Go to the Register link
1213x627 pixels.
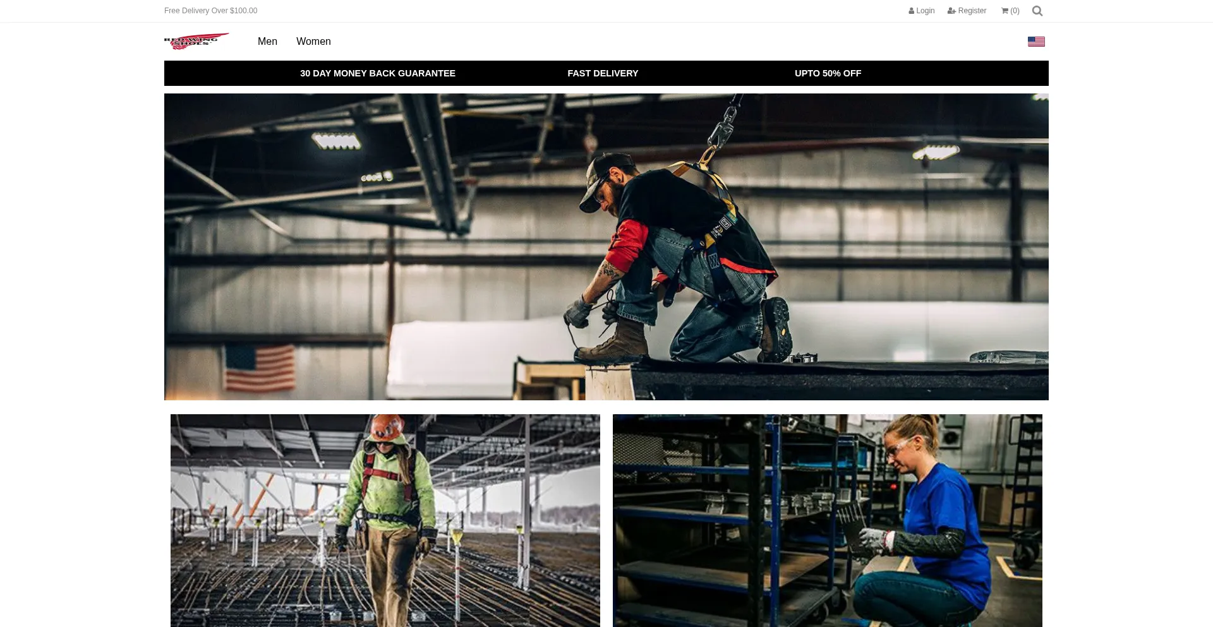[x=967, y=11]
